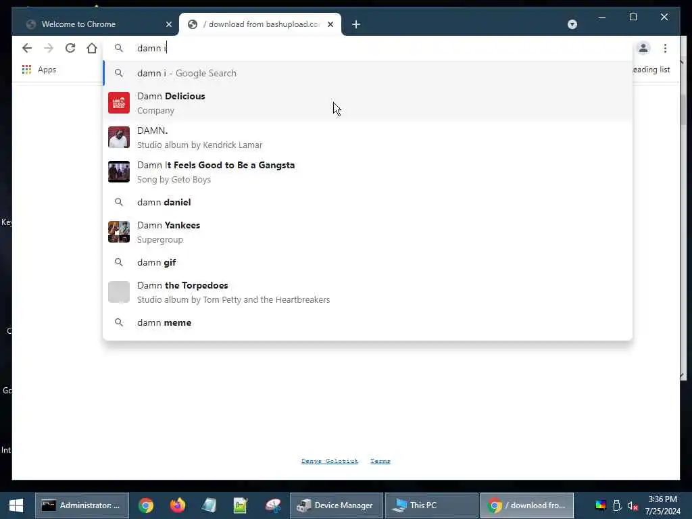Viewport: 692px width, 519px height.
Task: Reload the page
Action: pyautogui.click(x=70, y=48)
